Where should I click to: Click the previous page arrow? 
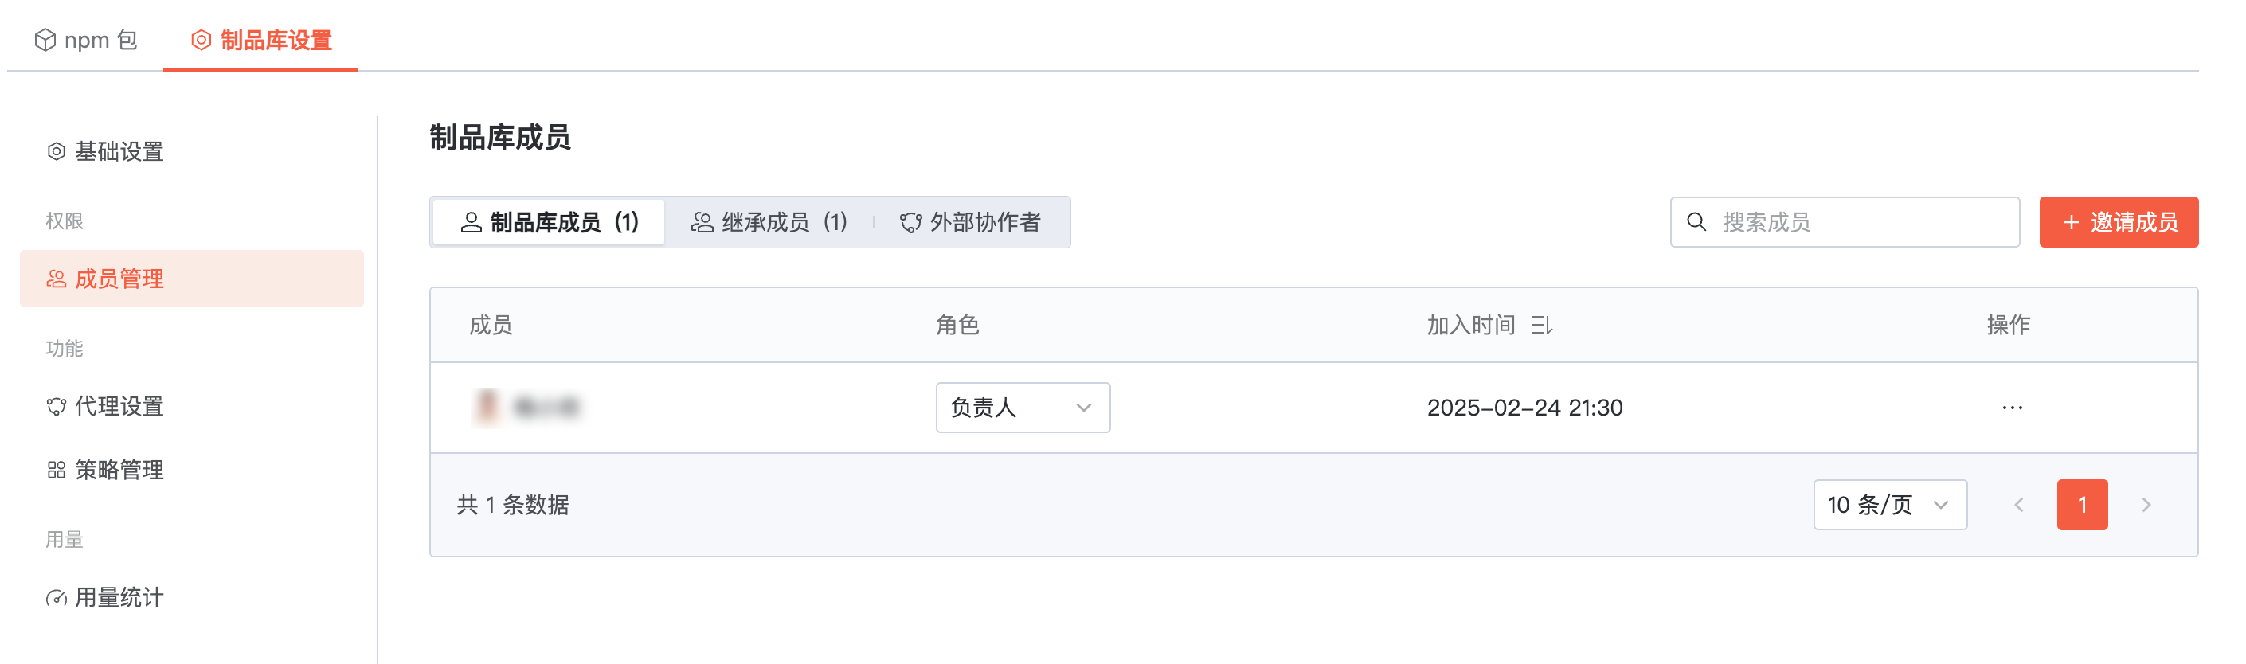[x=2018, y=506]
